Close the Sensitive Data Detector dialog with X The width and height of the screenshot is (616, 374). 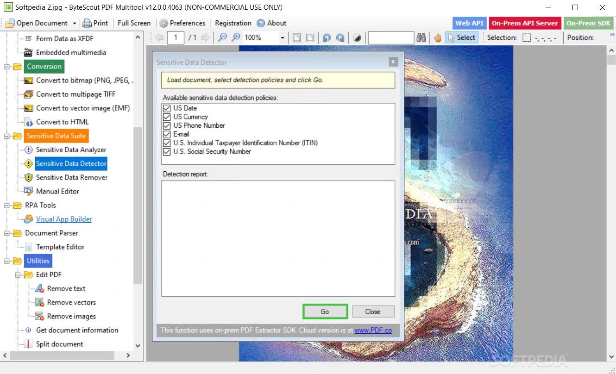393,62
